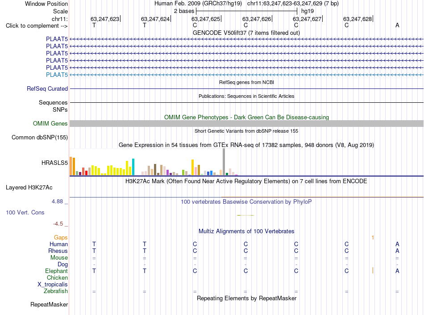Click the Rhesus species label
Screen dimensions: 424x315
click(58, 251)
